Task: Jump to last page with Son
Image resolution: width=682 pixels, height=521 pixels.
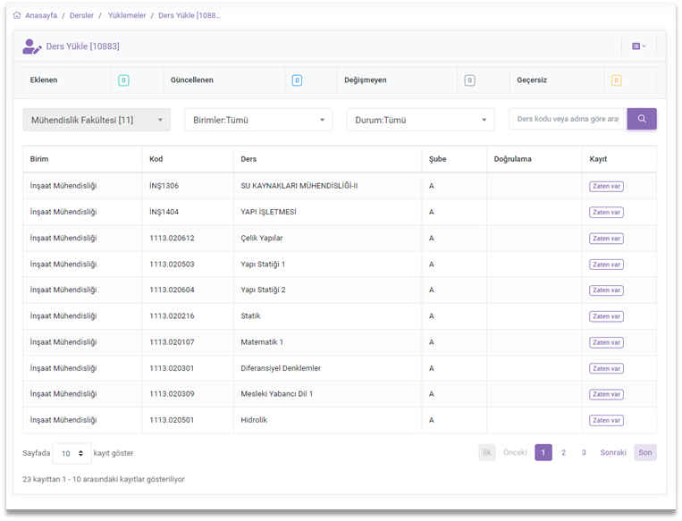Action: pyautogui.click(x=644, y=452)
